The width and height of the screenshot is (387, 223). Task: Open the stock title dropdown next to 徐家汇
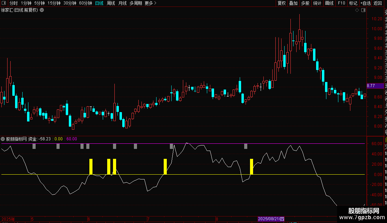(x=42, y=10)
